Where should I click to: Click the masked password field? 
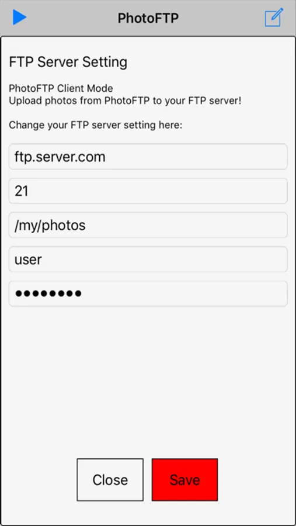(x=148, y=293)
